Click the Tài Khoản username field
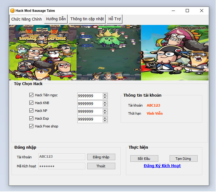 (62, 157)
